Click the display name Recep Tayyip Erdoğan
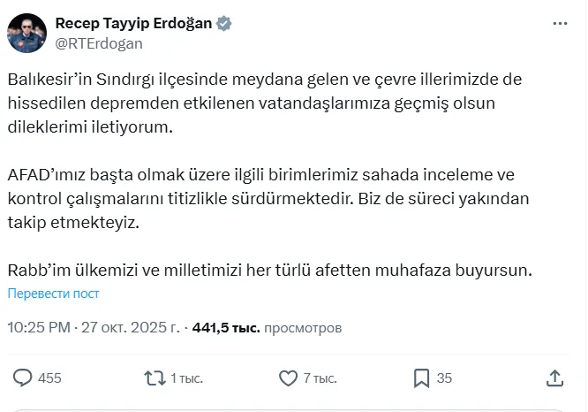This screenshot has width=588, height=412. [133, 23]
